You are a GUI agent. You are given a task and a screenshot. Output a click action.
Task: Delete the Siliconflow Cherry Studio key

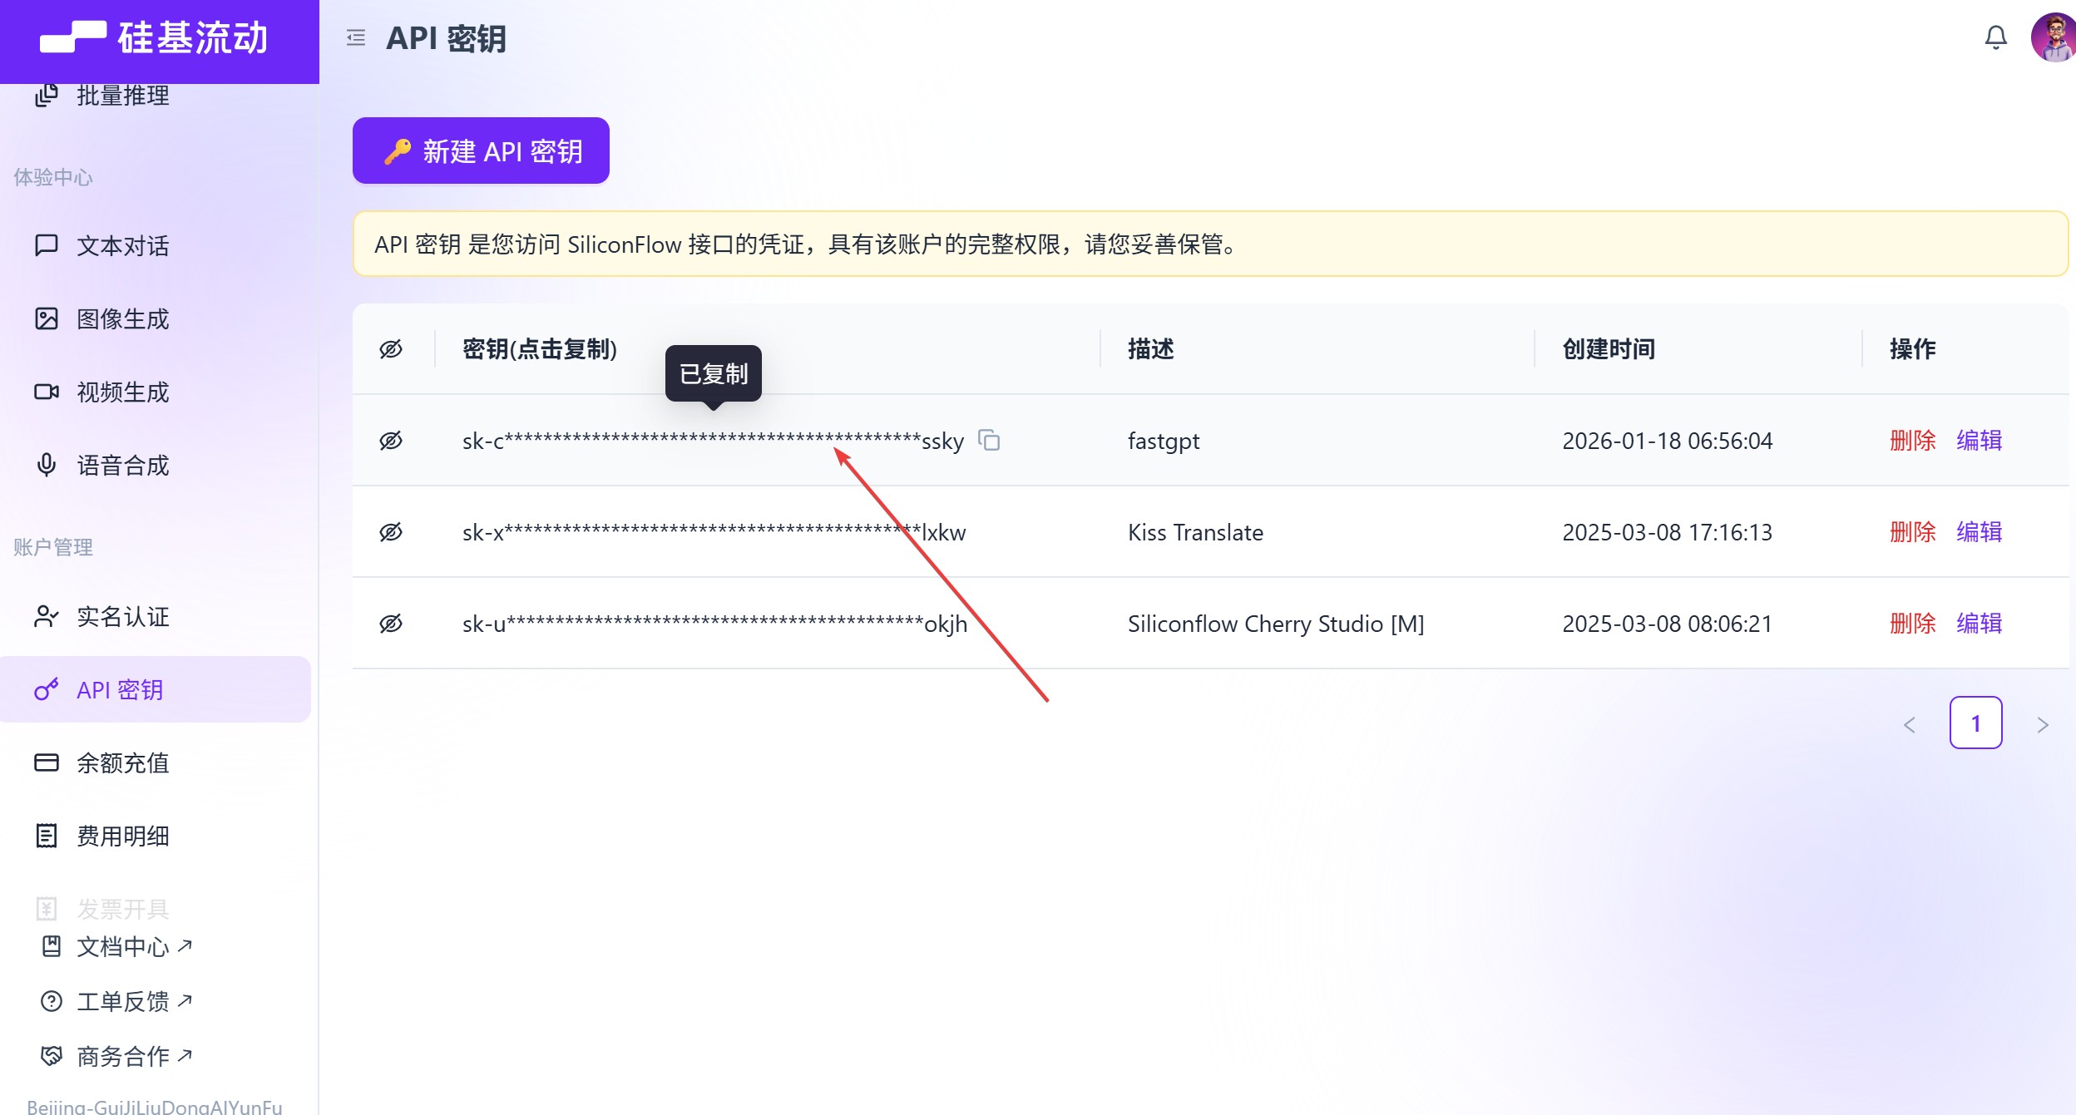1912,623
